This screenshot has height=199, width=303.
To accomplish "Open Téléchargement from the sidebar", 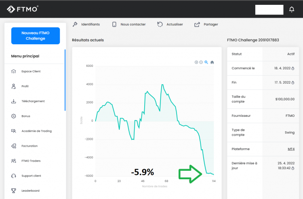I will tap(33, 101).
